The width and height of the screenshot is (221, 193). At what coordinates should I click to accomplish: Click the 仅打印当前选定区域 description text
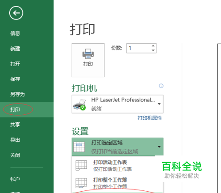point(114,151)
